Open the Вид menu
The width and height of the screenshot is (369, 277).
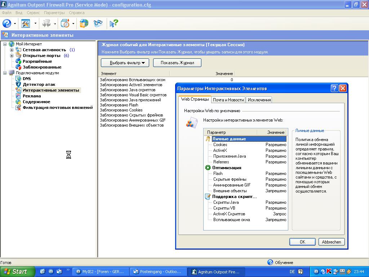pyautogui.click(x=19, y=13)
